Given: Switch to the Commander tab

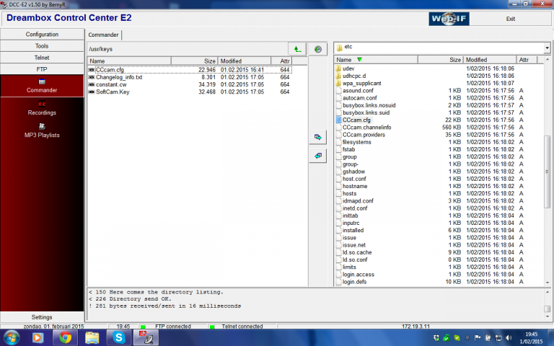Looking at the screenshot, I should [104, 35].
